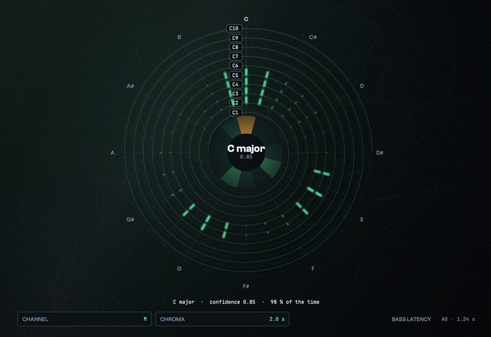Select the C6 octave ring label
This screenshot has height=337, width=491.
(x=235, y=66)
